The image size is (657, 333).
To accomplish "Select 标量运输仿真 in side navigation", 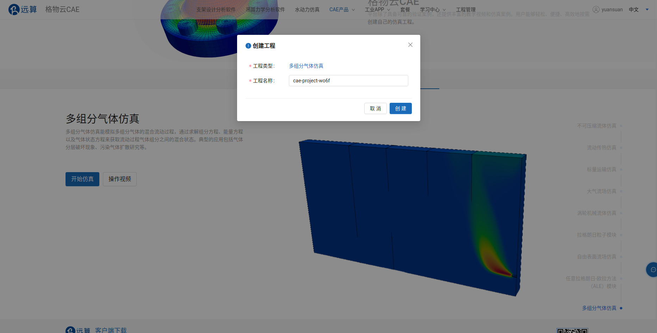I will click(602, 169).
